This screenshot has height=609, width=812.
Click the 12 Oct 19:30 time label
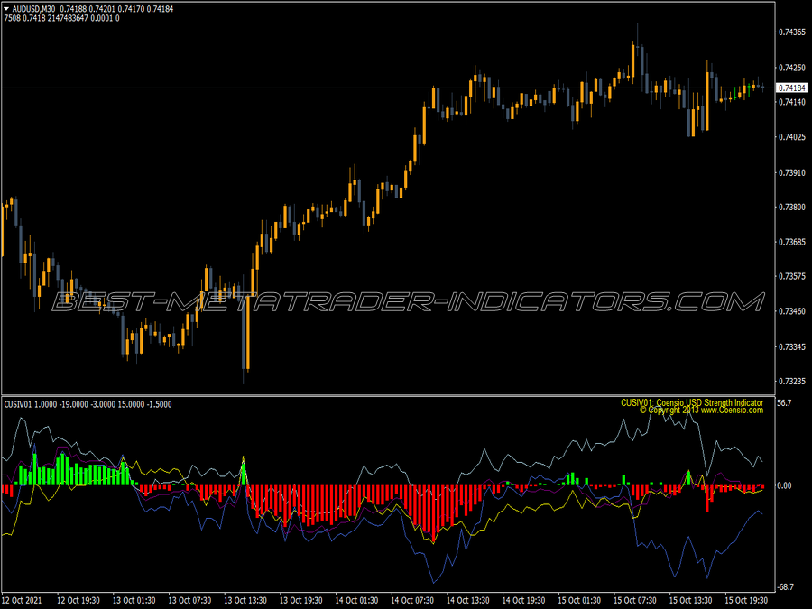click(78, 601)
